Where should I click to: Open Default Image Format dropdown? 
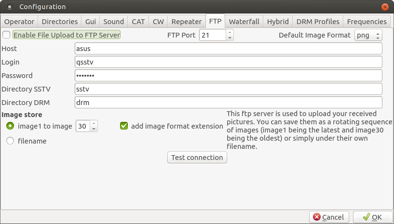[368, 35]
